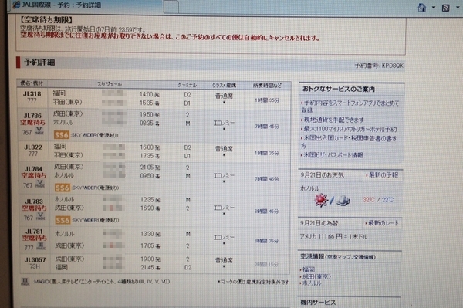
Task: Open 成田(東京) airport information link
Action: [x=316, y=276]
